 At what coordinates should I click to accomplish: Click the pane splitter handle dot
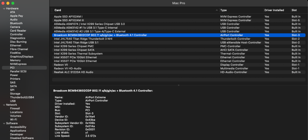click(179, 85)
